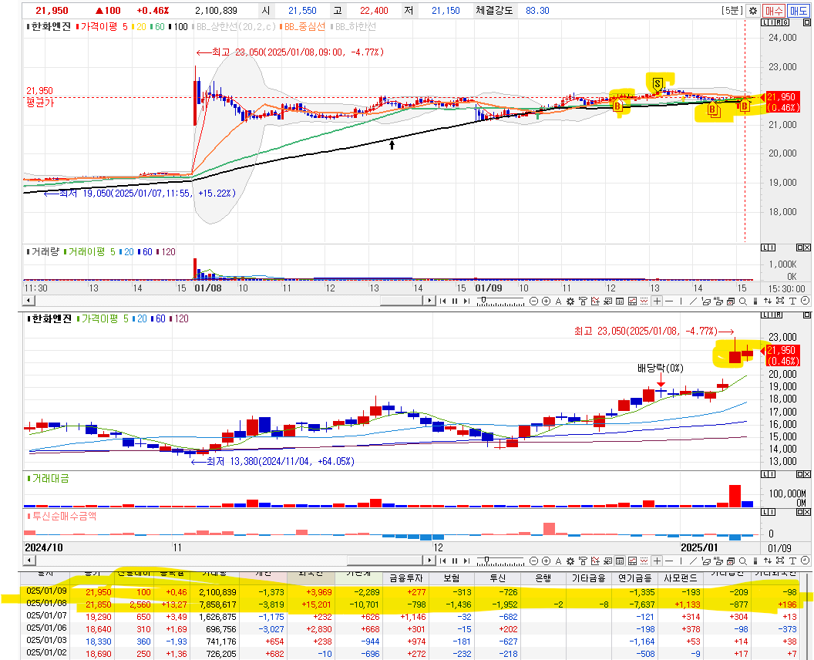Click 연기금등 column header

click(x=634, y=578)
